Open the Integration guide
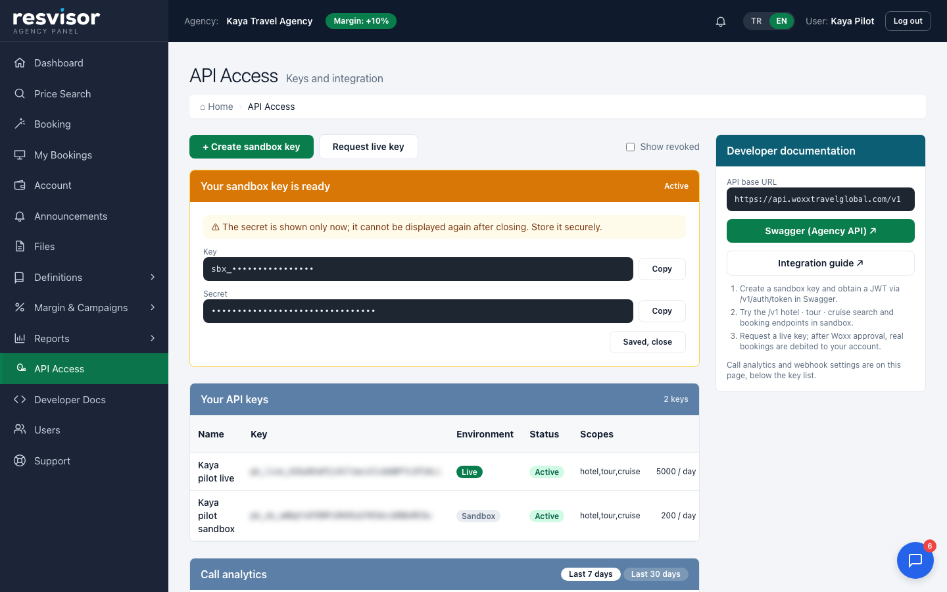The width and height of the screenshot is (947, 592). point(821,263)
